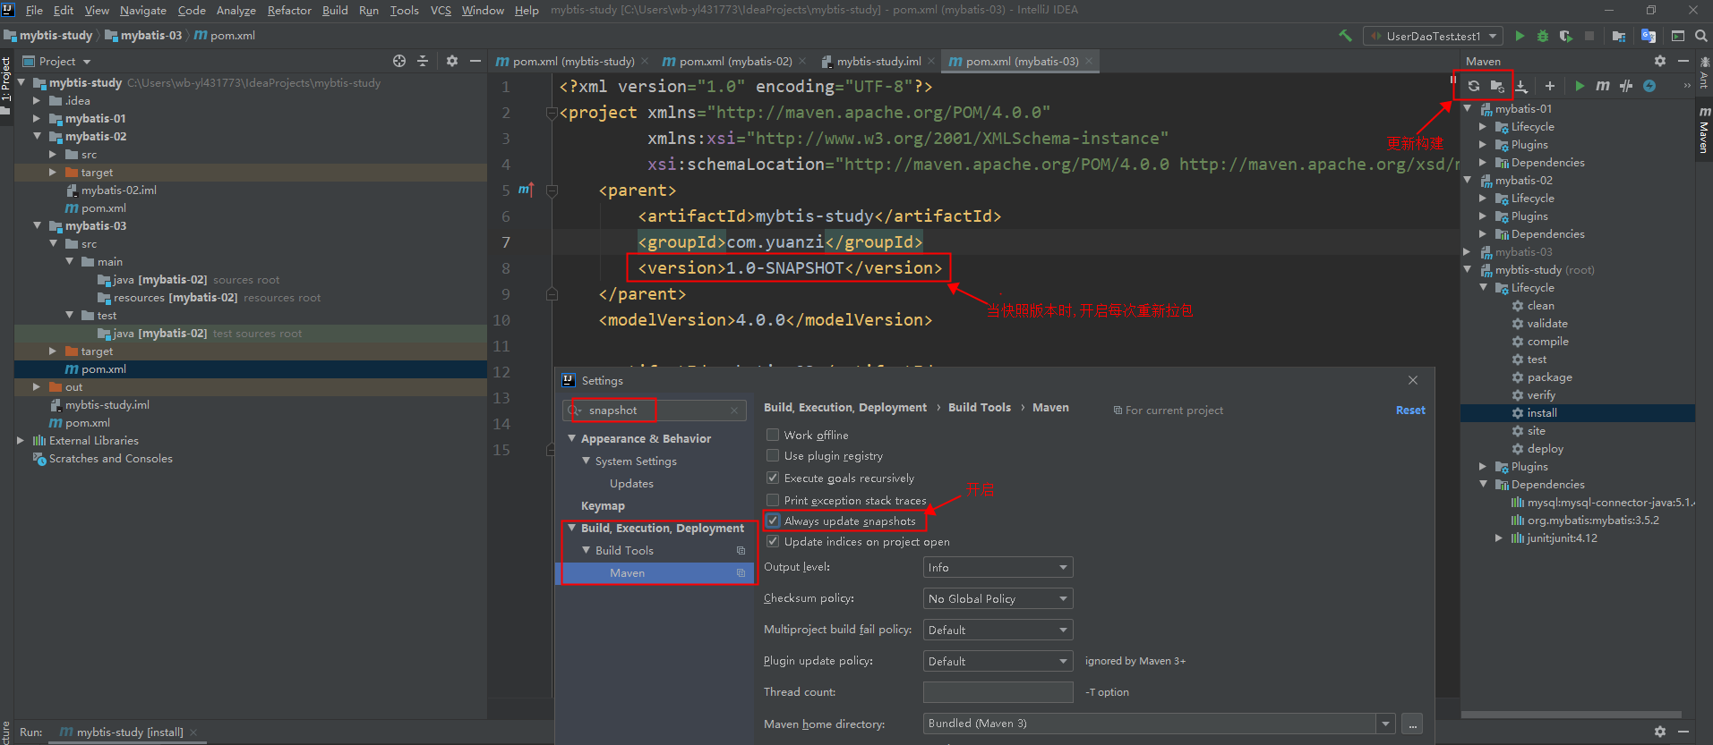The image size is (1713, 745).
Task: Select Keymap in Settings tree
Action: pos(603,505)
